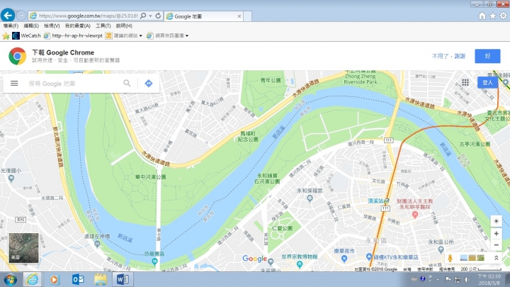Accept Chrome download with 好 button
Image resolution: width=510 pixels, height=287 pixels.
tap(487, 56)
